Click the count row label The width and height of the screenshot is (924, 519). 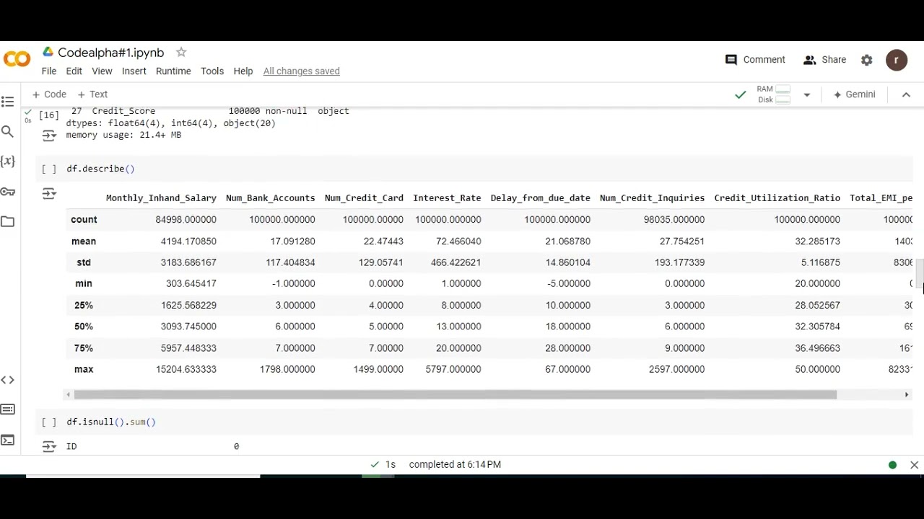tap(84, 220)
